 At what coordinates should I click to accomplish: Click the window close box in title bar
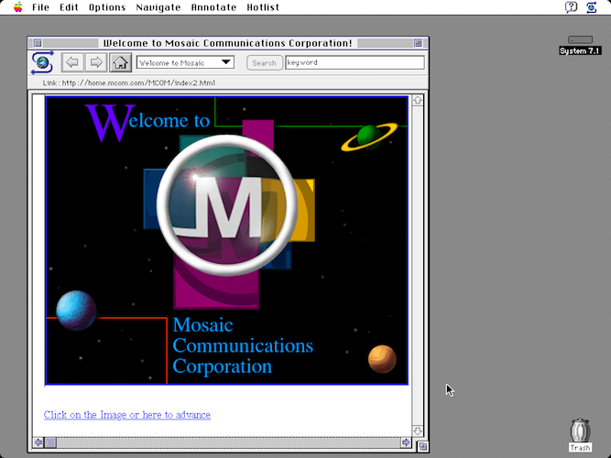click(x=38, y=43)
